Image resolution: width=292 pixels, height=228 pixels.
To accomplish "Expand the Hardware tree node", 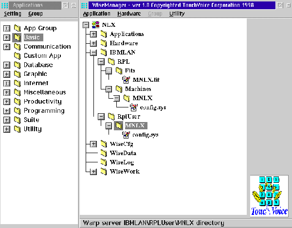I will point(93,43).
